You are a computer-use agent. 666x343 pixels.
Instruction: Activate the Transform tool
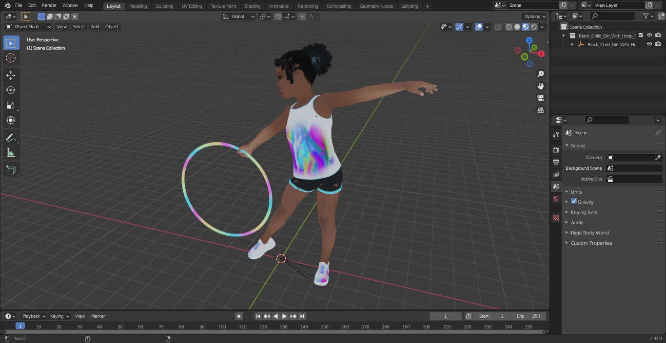point(11,120)
